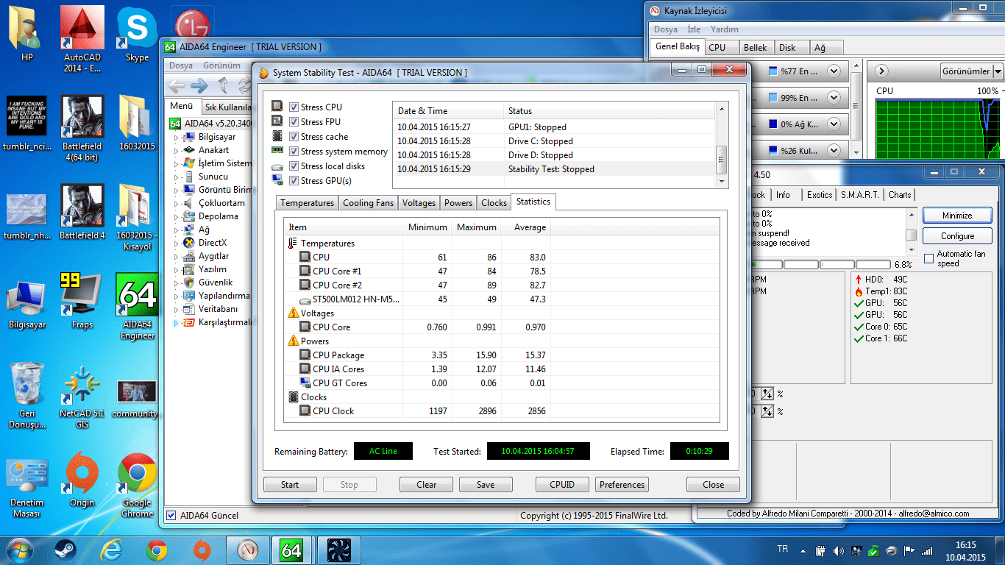This screenshot has width=1005, height=565.
Task: Click the Save button
Action: [486, 485]
